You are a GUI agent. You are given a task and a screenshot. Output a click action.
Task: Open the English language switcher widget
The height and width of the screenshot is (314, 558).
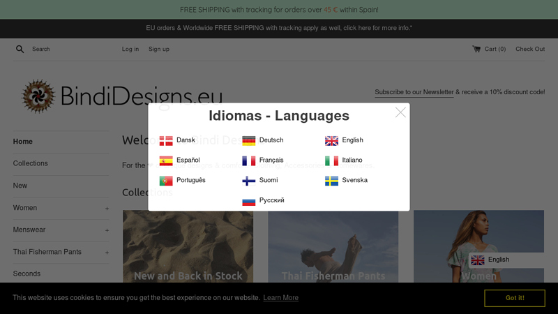click(x=506, y=260)
